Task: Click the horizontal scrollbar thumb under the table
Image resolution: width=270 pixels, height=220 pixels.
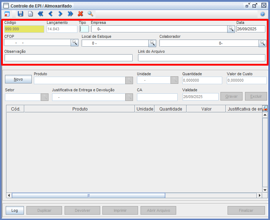Action: [x=88, y=195]
